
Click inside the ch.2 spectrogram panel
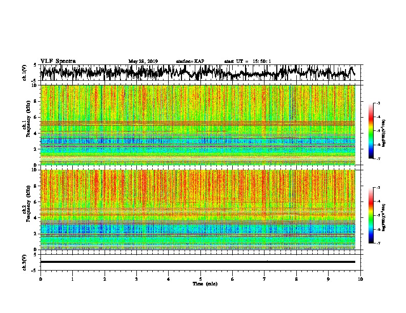point(197,210)
